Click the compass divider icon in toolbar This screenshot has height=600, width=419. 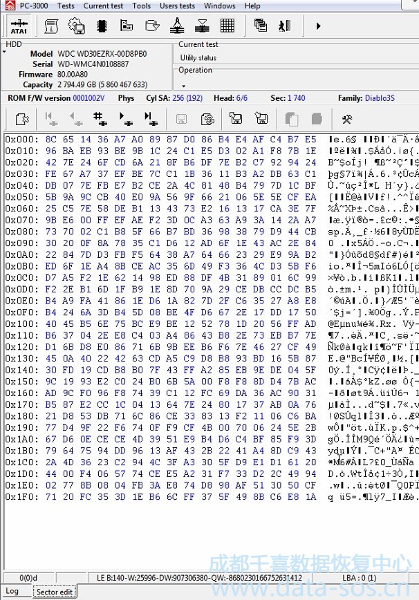177,26
